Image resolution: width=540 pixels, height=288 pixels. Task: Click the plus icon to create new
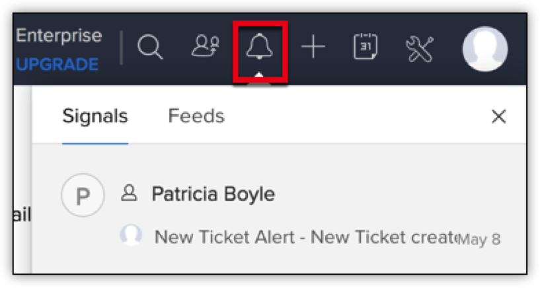point(313,48)
